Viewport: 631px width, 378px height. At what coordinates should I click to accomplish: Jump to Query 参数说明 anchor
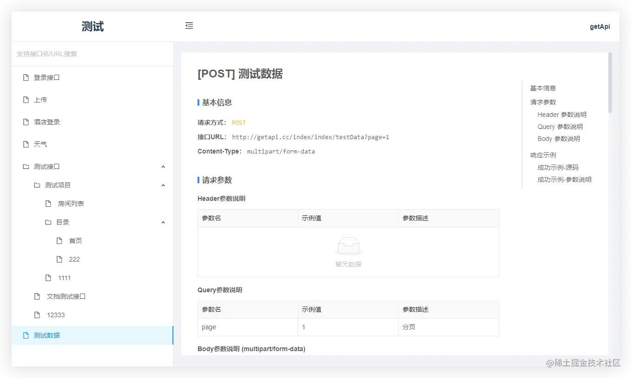pyautogui.click(x=560, y=127)
